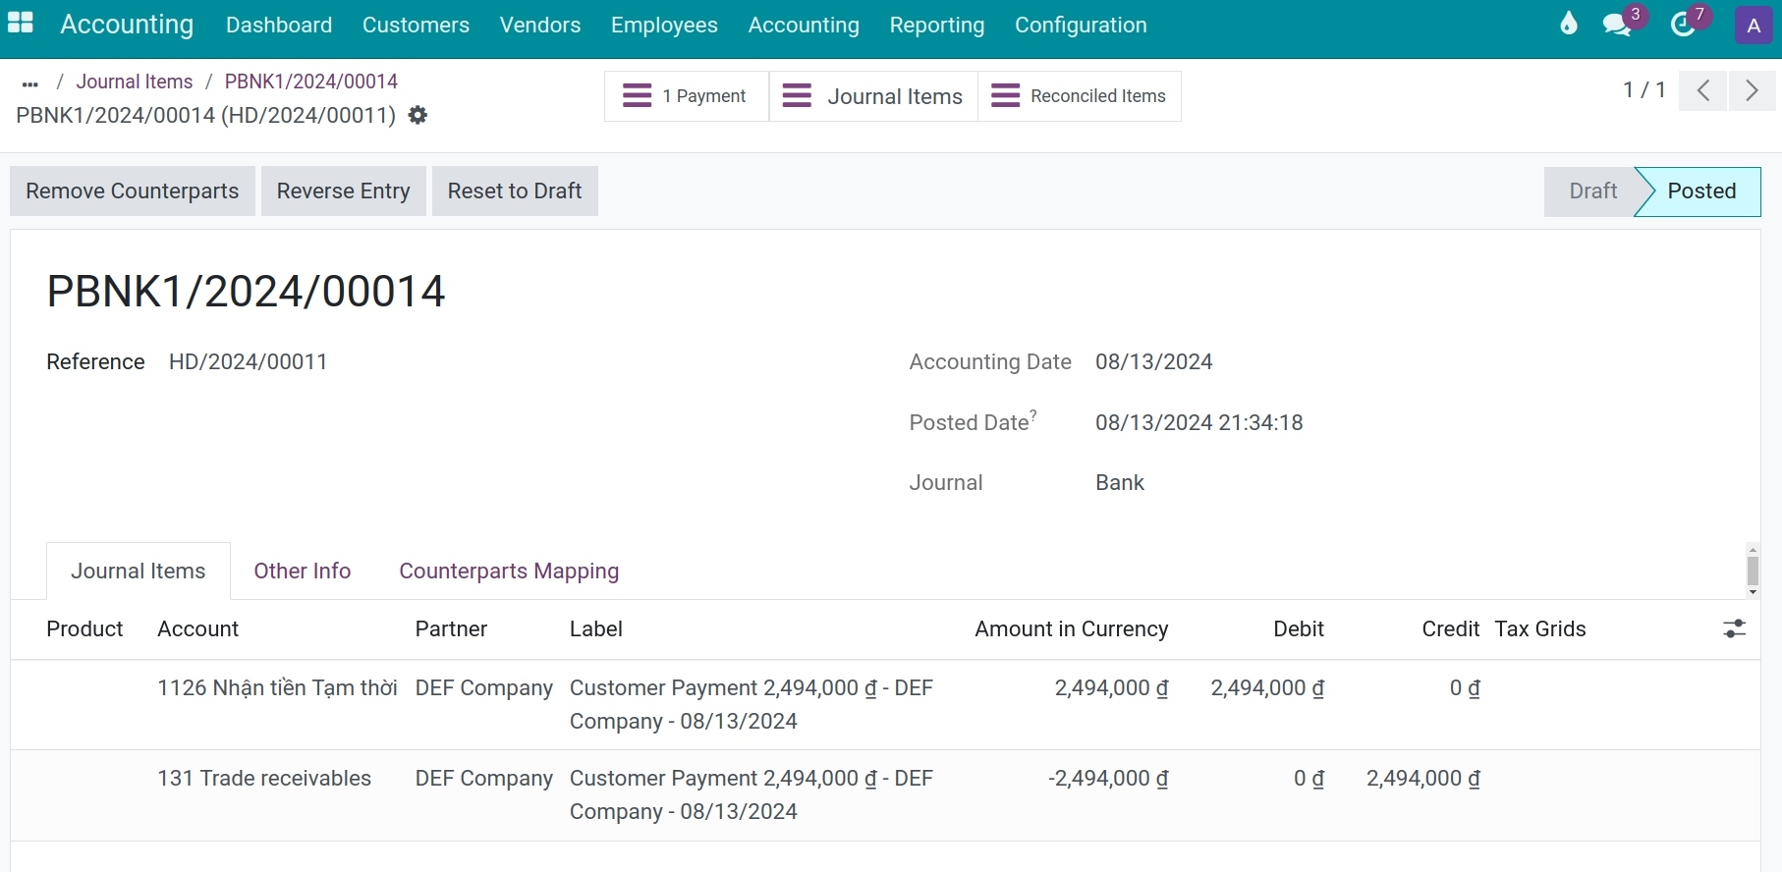Click Reset to Draft button
The width and height of the screenshot is (1782, 872).
click(x=515, y=191)
